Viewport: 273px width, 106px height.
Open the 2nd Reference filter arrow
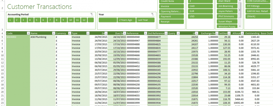166,33
